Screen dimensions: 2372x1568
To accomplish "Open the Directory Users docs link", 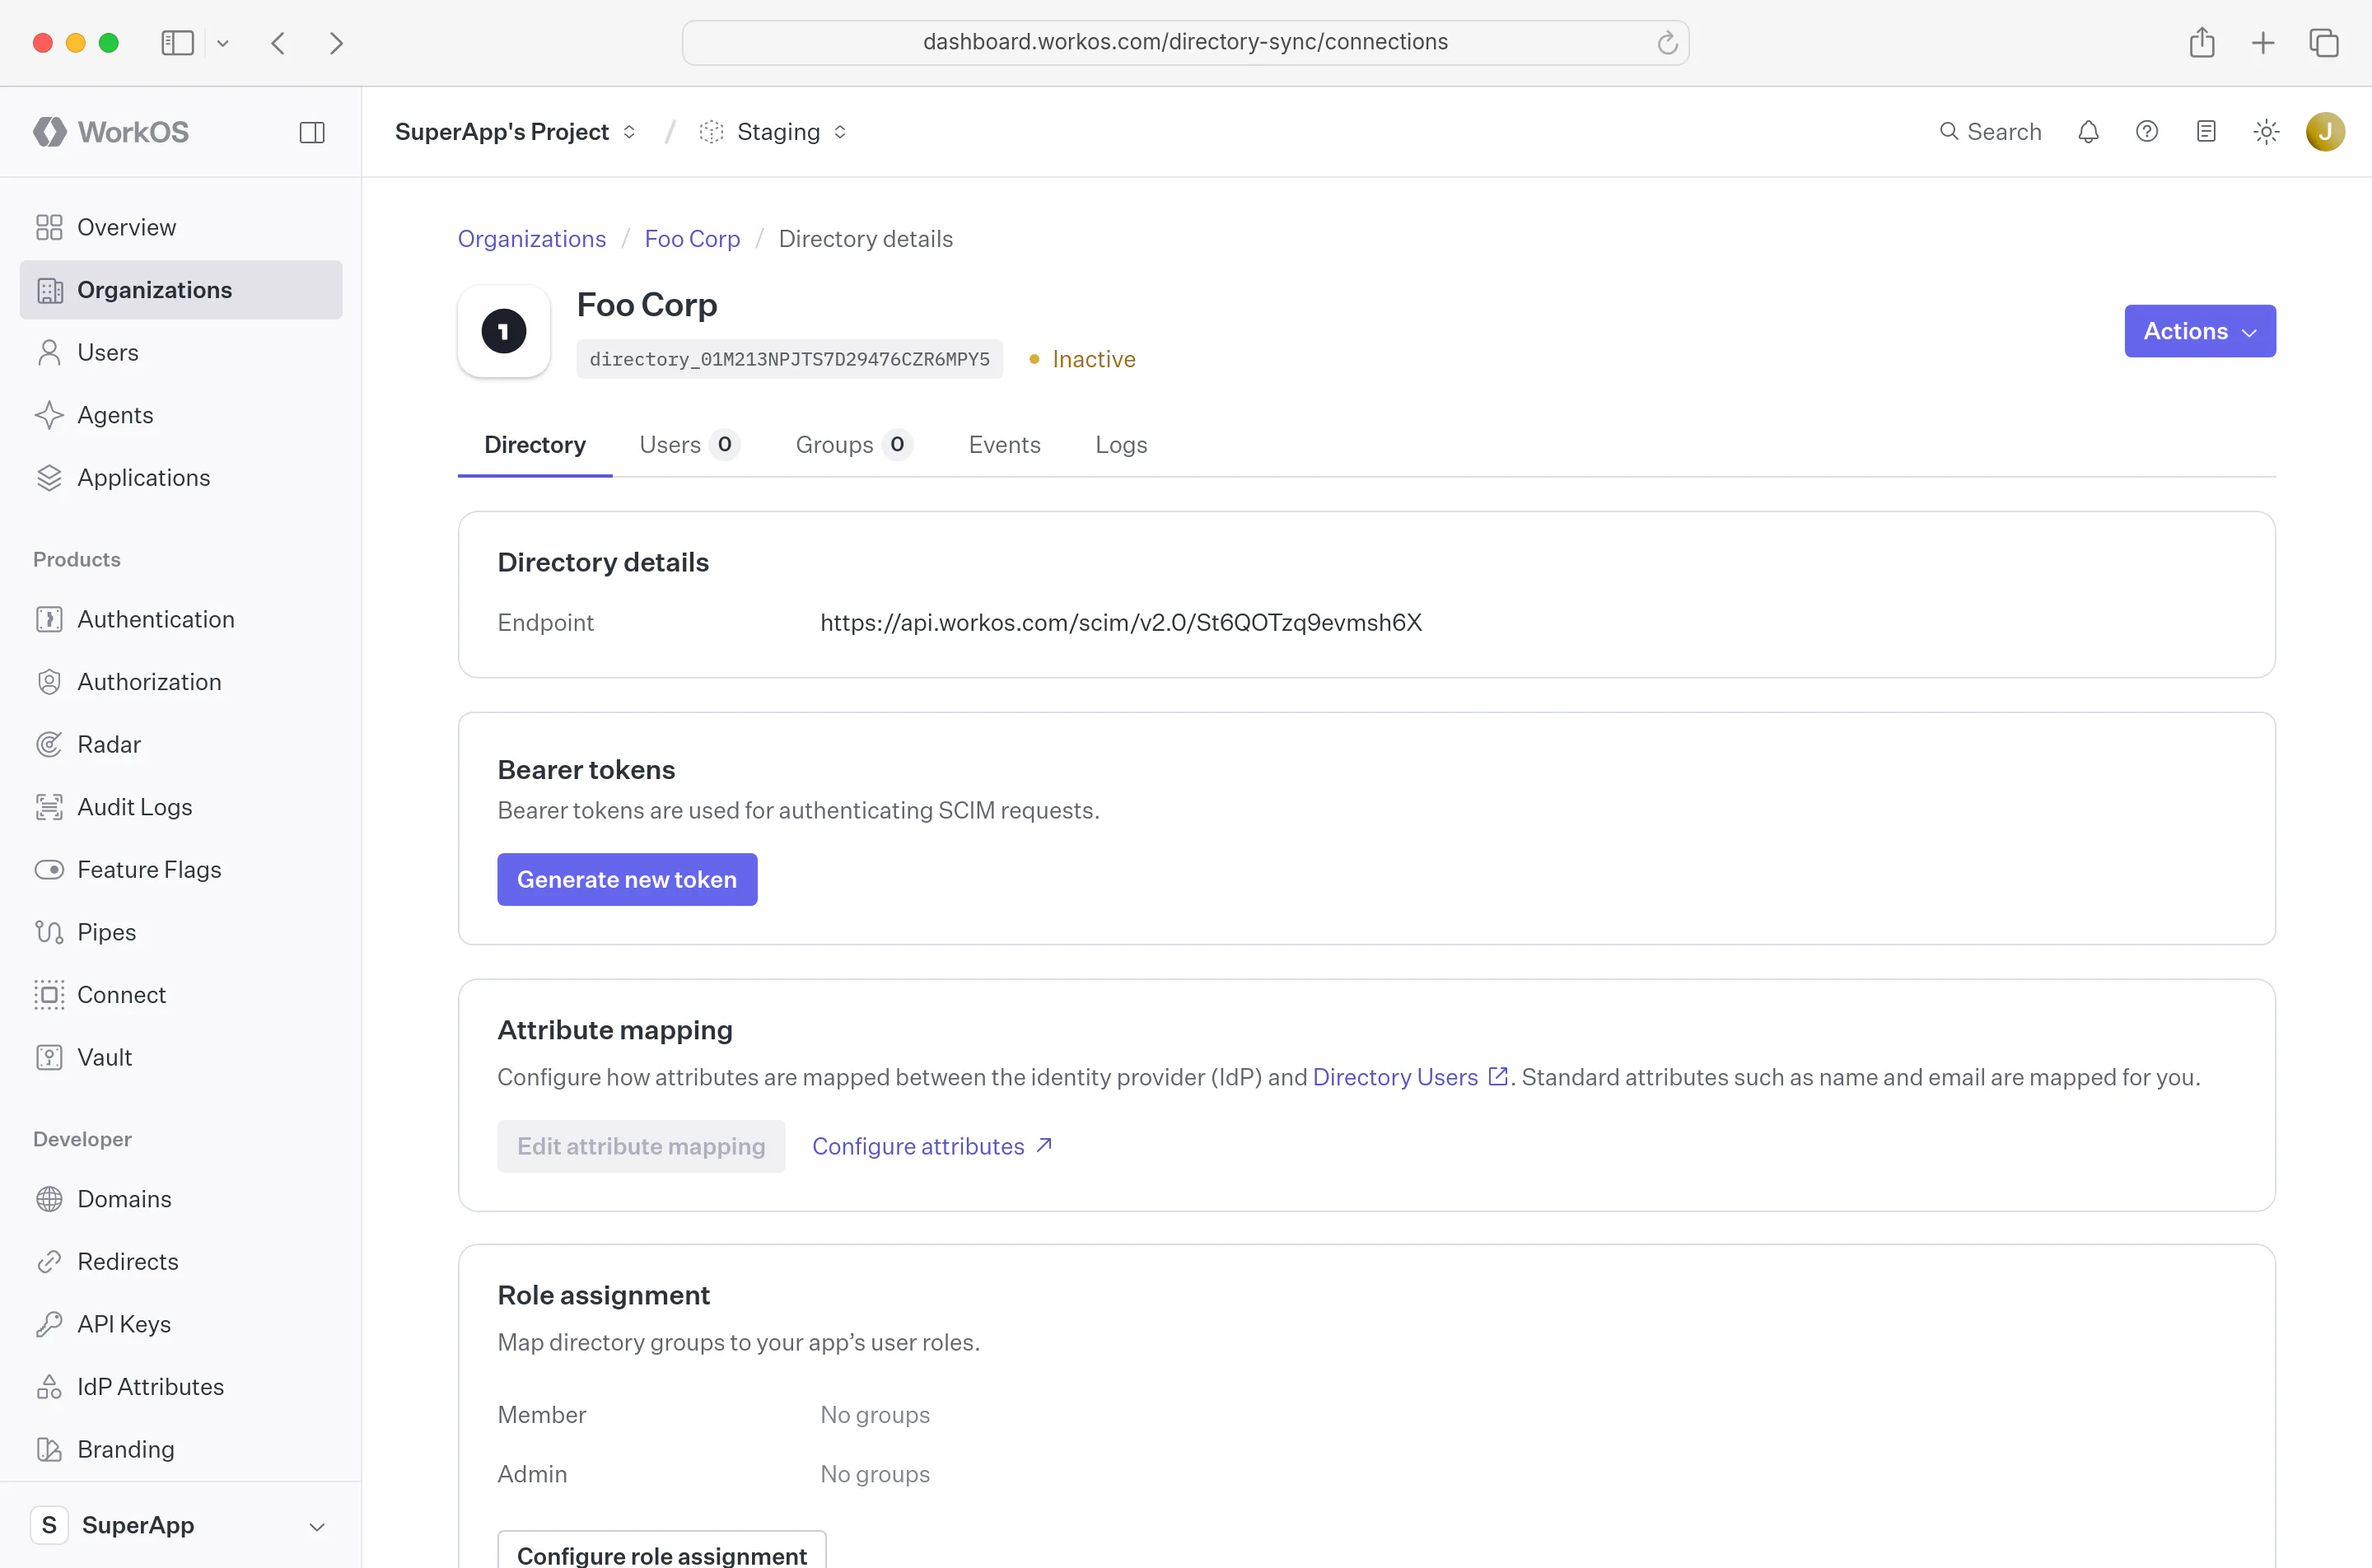I will click(1410, 1077).
